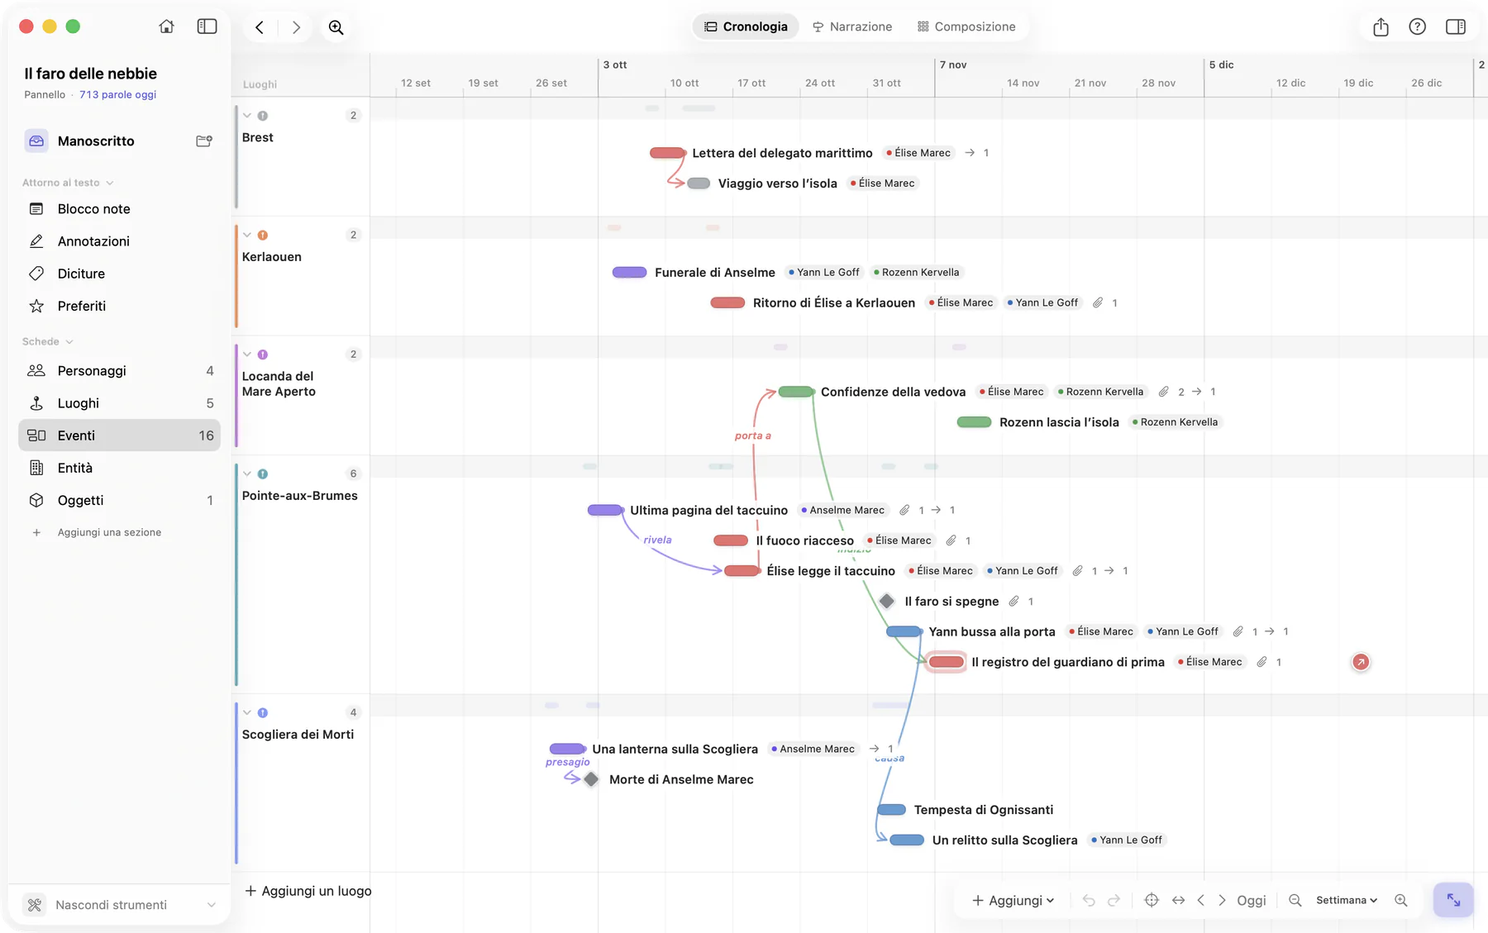
Task: Toggle the left sidebar panel icon
Action: 207,26
